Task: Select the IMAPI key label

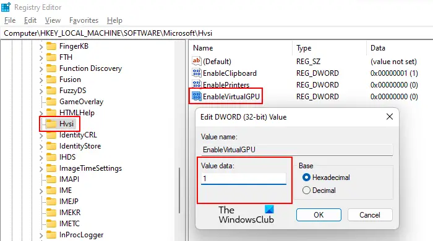Action: click(69, 179)
